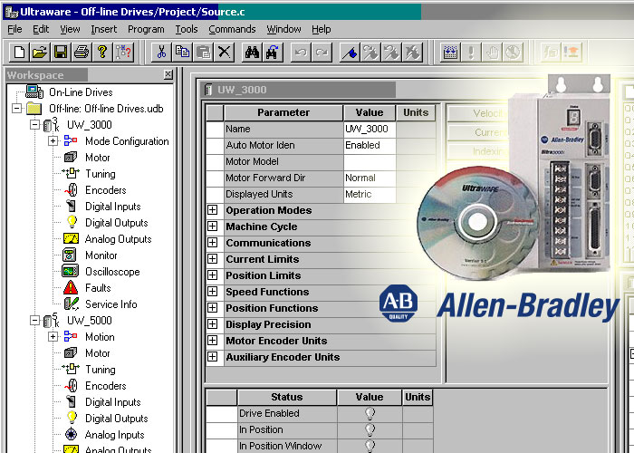
Task: Click the Name value field UW_3000
Action: 370,129
